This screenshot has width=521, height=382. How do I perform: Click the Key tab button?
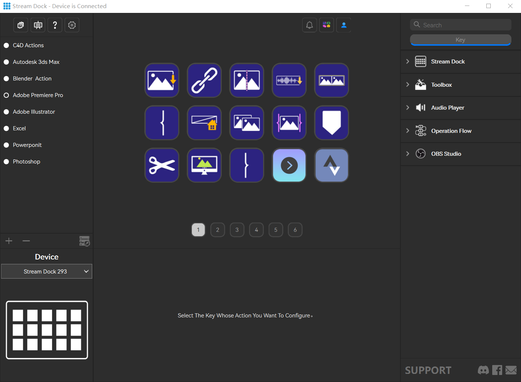point(460,40)
